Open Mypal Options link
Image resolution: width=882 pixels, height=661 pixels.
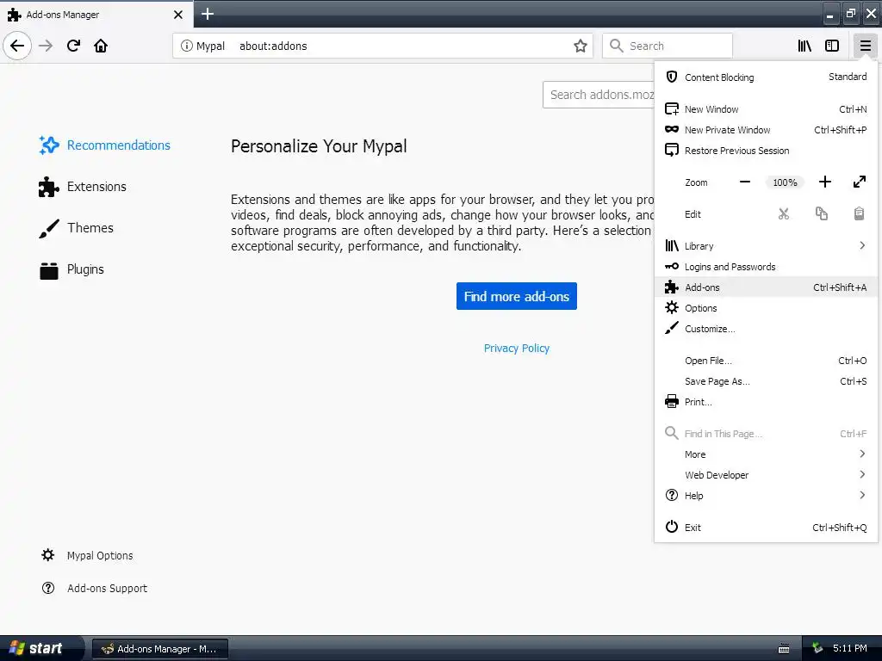point(88,555)
